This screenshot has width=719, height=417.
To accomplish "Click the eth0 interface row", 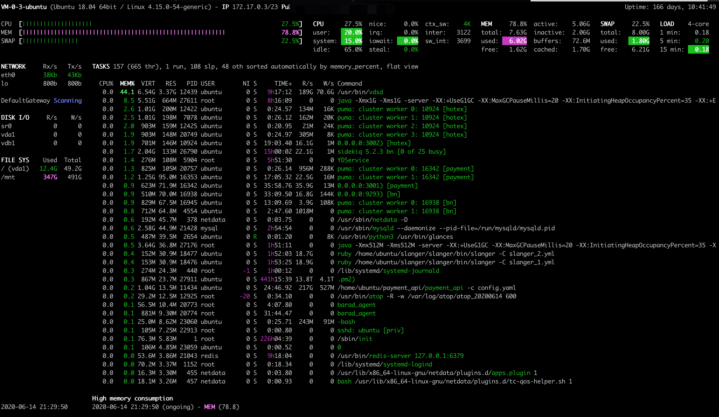I will (x=41, y=75).
